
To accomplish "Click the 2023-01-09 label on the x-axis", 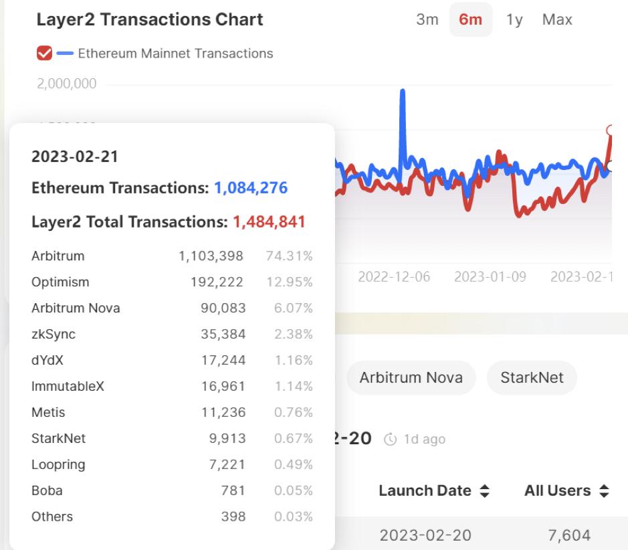I will click(x=492, y=274).
